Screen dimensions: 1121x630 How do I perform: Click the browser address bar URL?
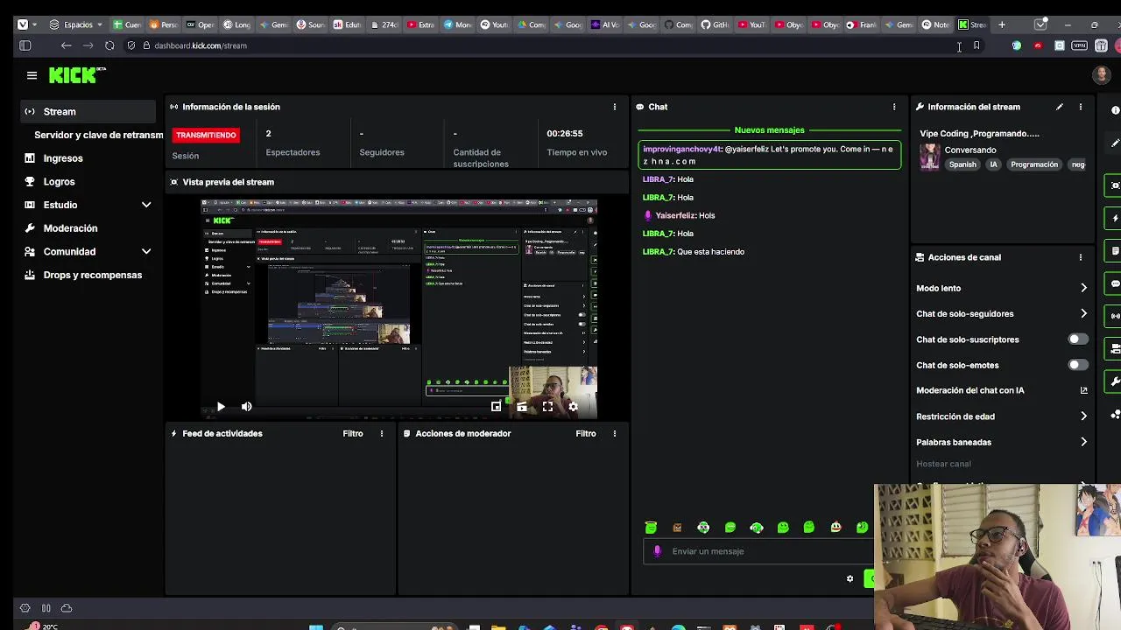(200, 45)
